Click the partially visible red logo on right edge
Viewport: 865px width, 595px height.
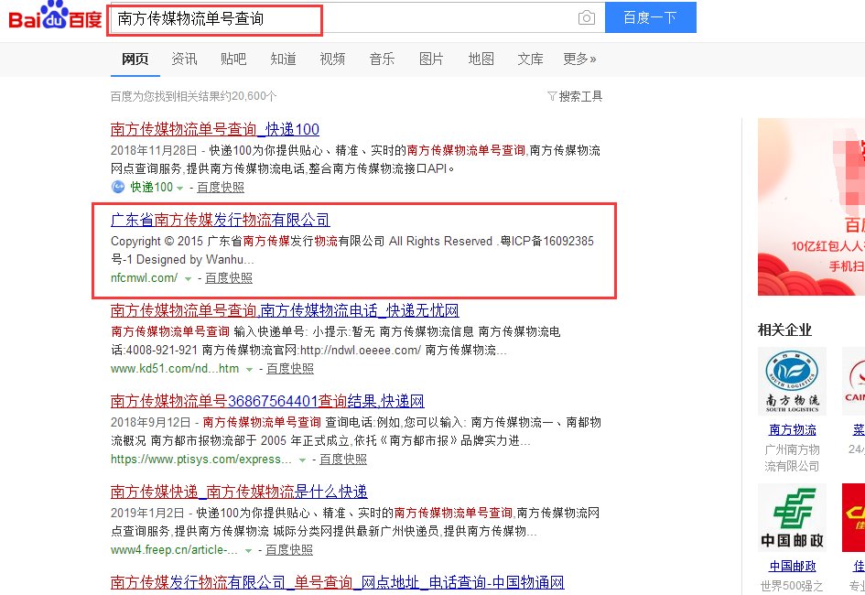coord(857,380)
